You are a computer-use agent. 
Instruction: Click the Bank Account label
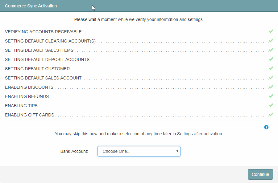74,151
